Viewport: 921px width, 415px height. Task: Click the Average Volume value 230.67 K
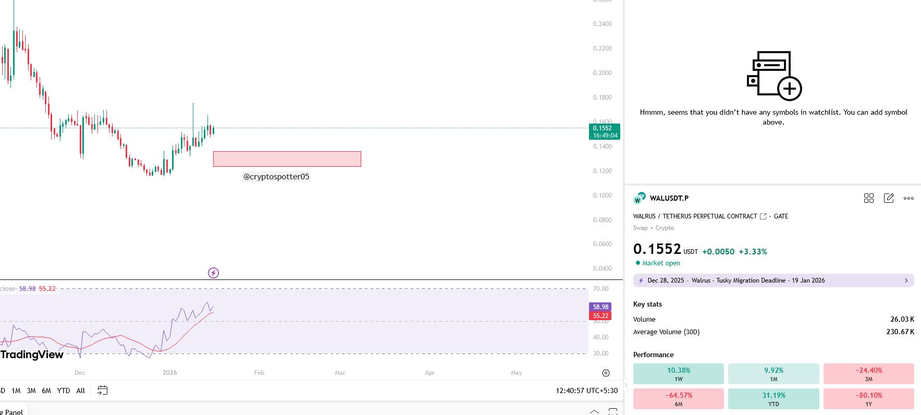coord(900,332)
